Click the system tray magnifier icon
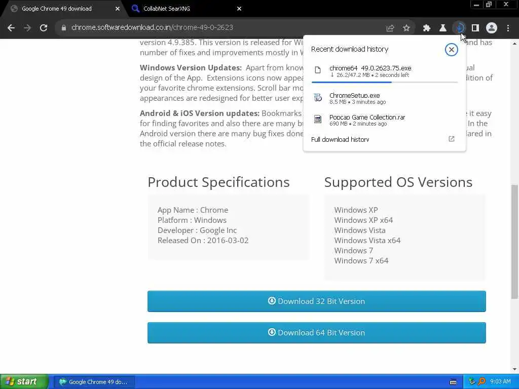Image resolution: width=519 pixels, height=389 pixels. [481, 382]
